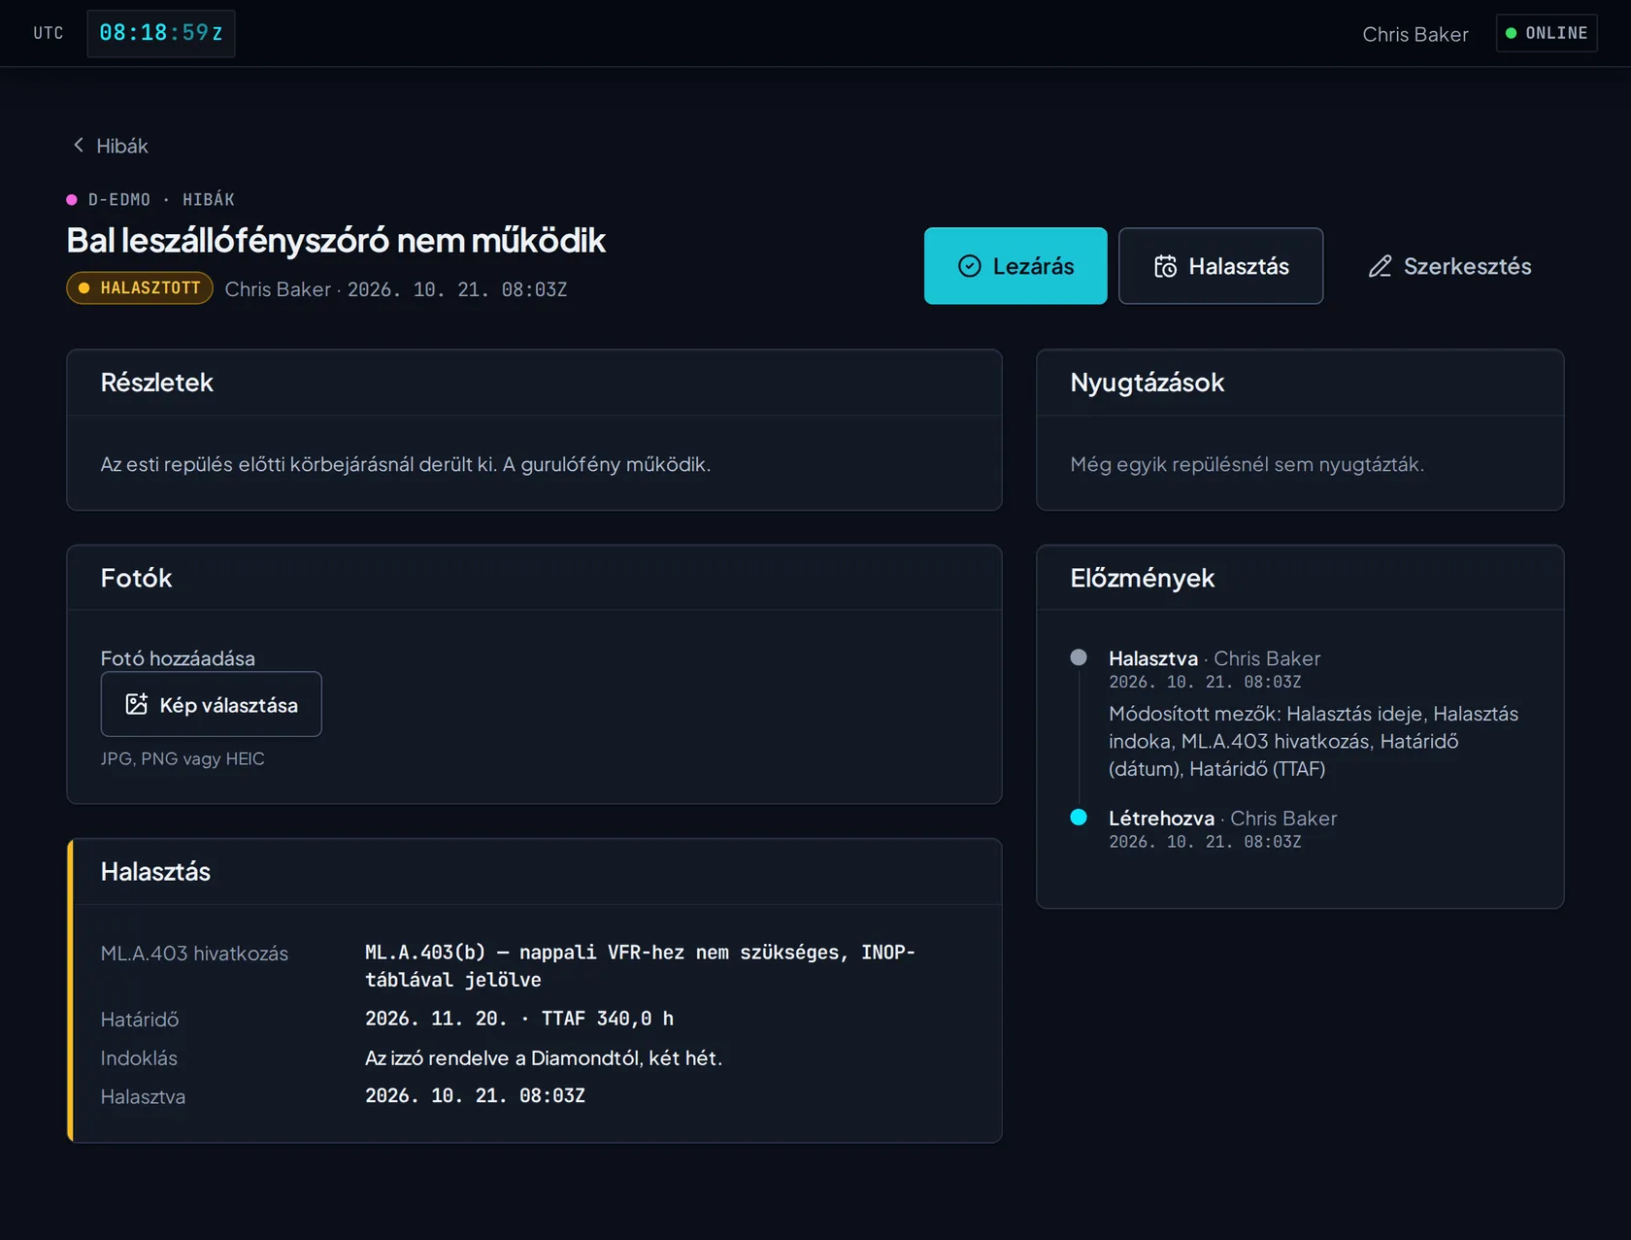Click the Létrehozva history entry title
1631x1240 pixels.
click(1161, 819)
